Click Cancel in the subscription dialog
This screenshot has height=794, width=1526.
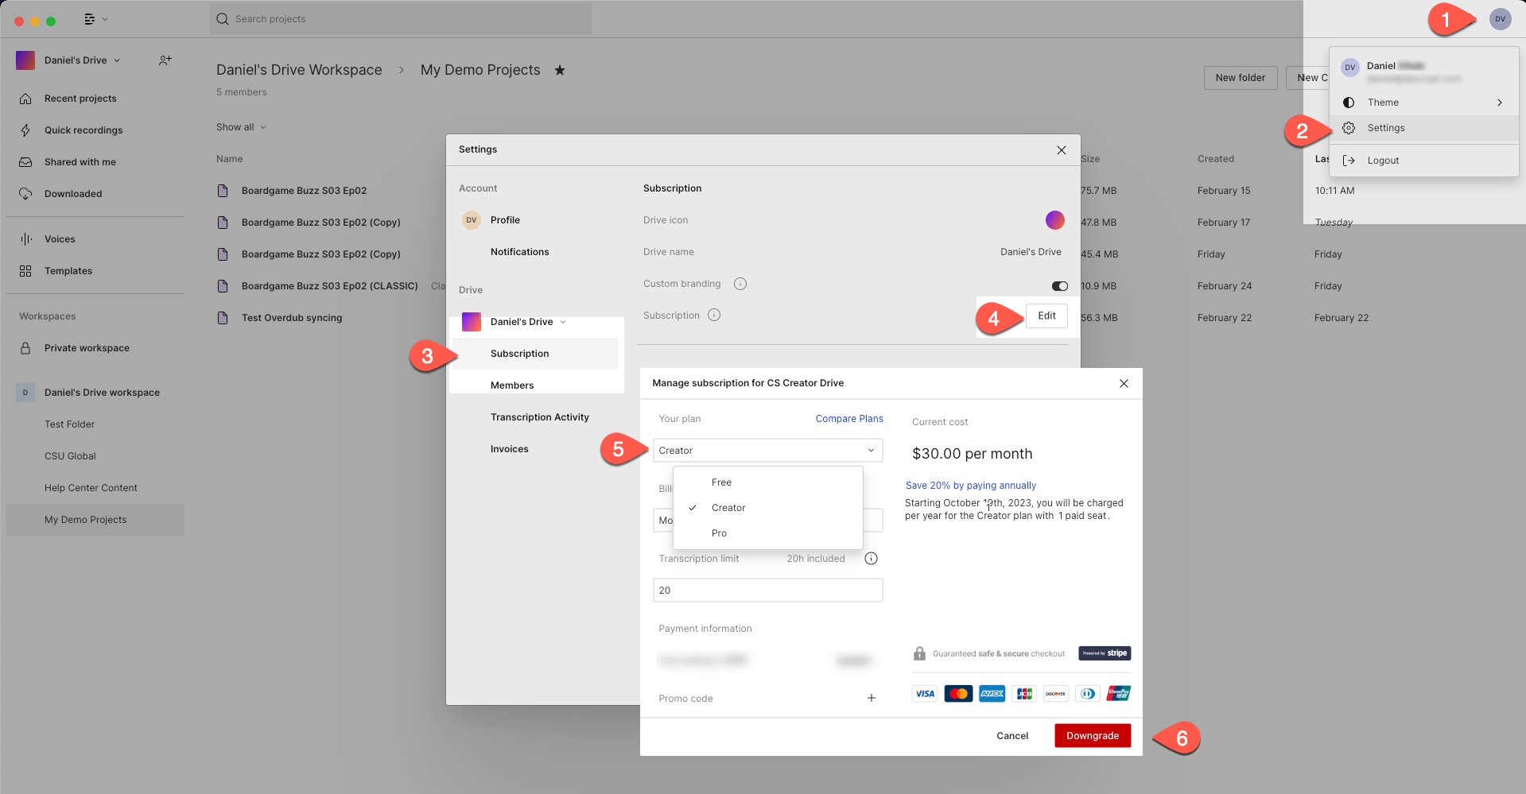[1012, 736]
